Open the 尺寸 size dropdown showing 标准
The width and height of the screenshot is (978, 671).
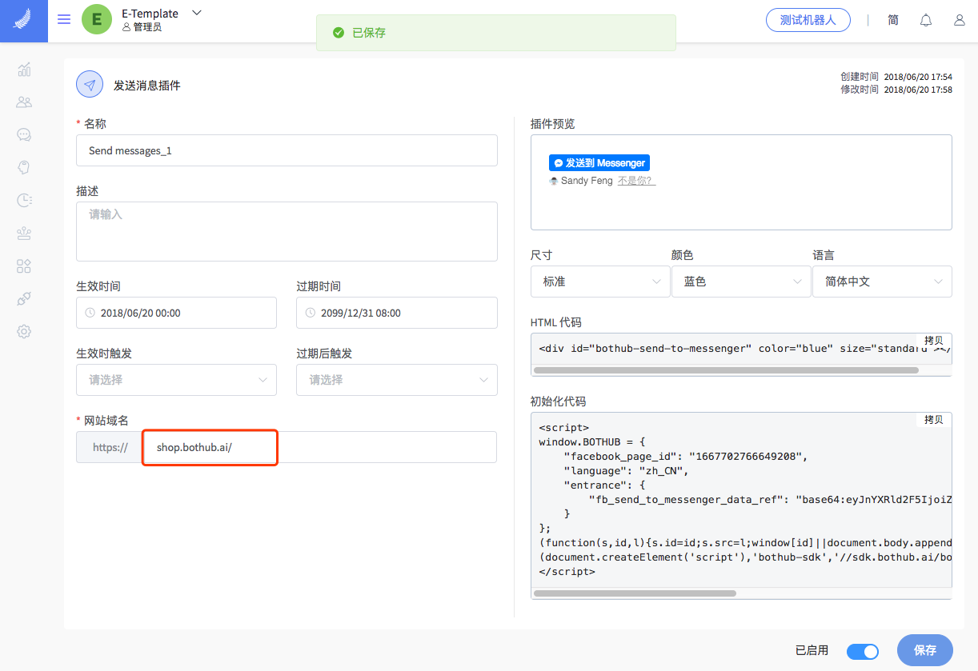(600, 282)
